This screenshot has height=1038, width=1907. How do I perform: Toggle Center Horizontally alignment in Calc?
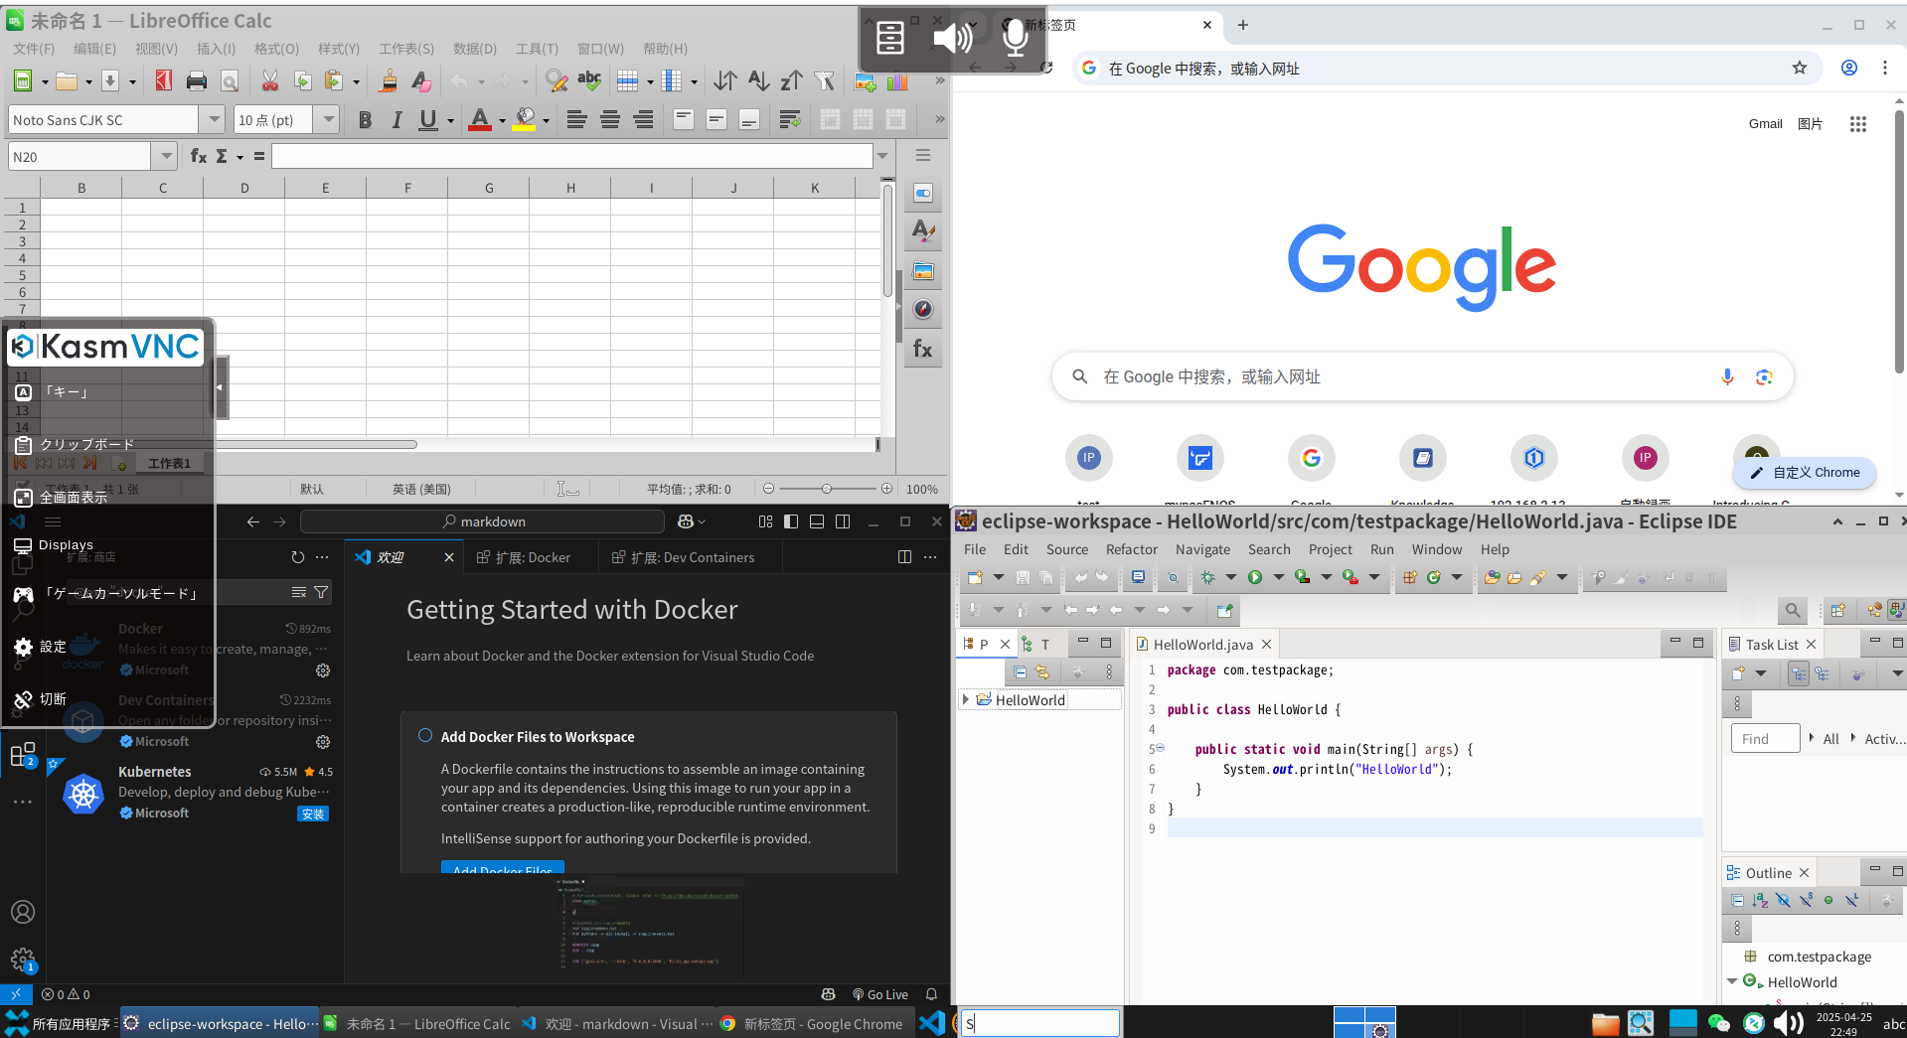(610, 120)
